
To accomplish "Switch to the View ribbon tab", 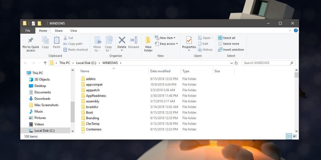I will (74, 31).
